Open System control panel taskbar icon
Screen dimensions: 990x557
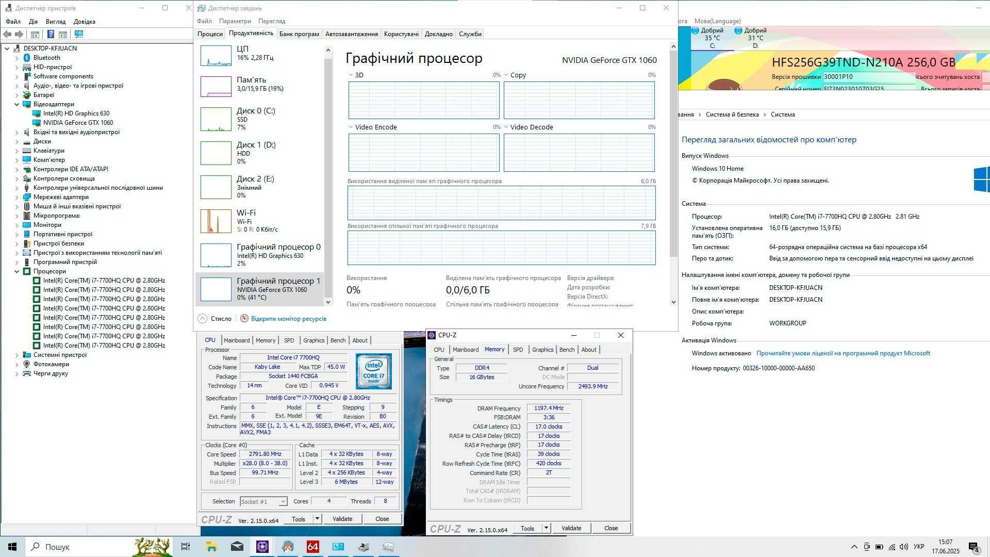coord(338,547)
